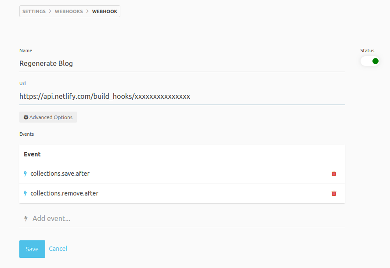Toggle the webhook Status switch
390x268 pixels.
pyautogui.click(x=370, y=61)
